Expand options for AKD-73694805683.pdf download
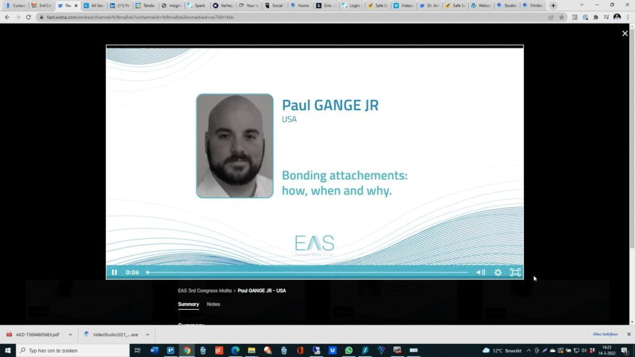 click(x=70, y=335)
